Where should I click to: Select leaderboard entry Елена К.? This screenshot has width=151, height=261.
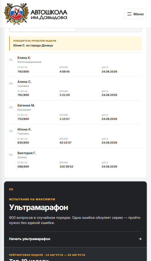pos(75,65)
